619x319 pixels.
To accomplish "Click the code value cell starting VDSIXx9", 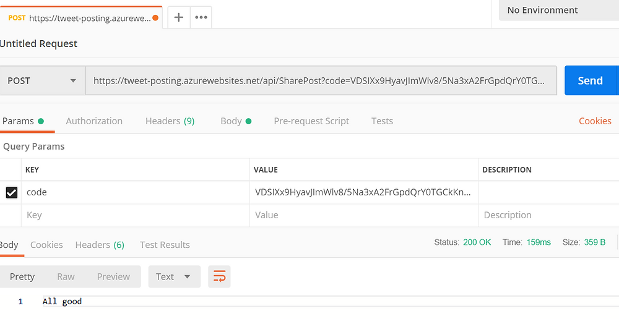I will tap(363, 192).
